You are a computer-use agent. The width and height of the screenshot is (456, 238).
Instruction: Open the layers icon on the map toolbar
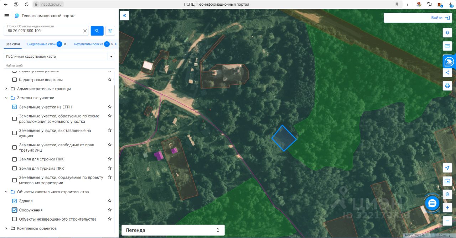coord(447,33)
